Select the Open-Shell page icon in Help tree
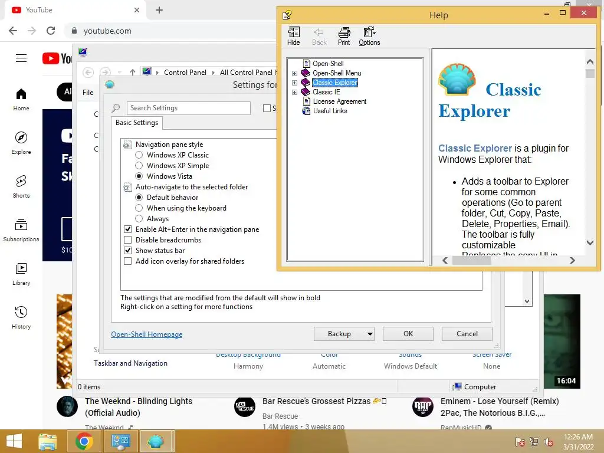This screenshot has width=604, height=453. pos(307,64)
